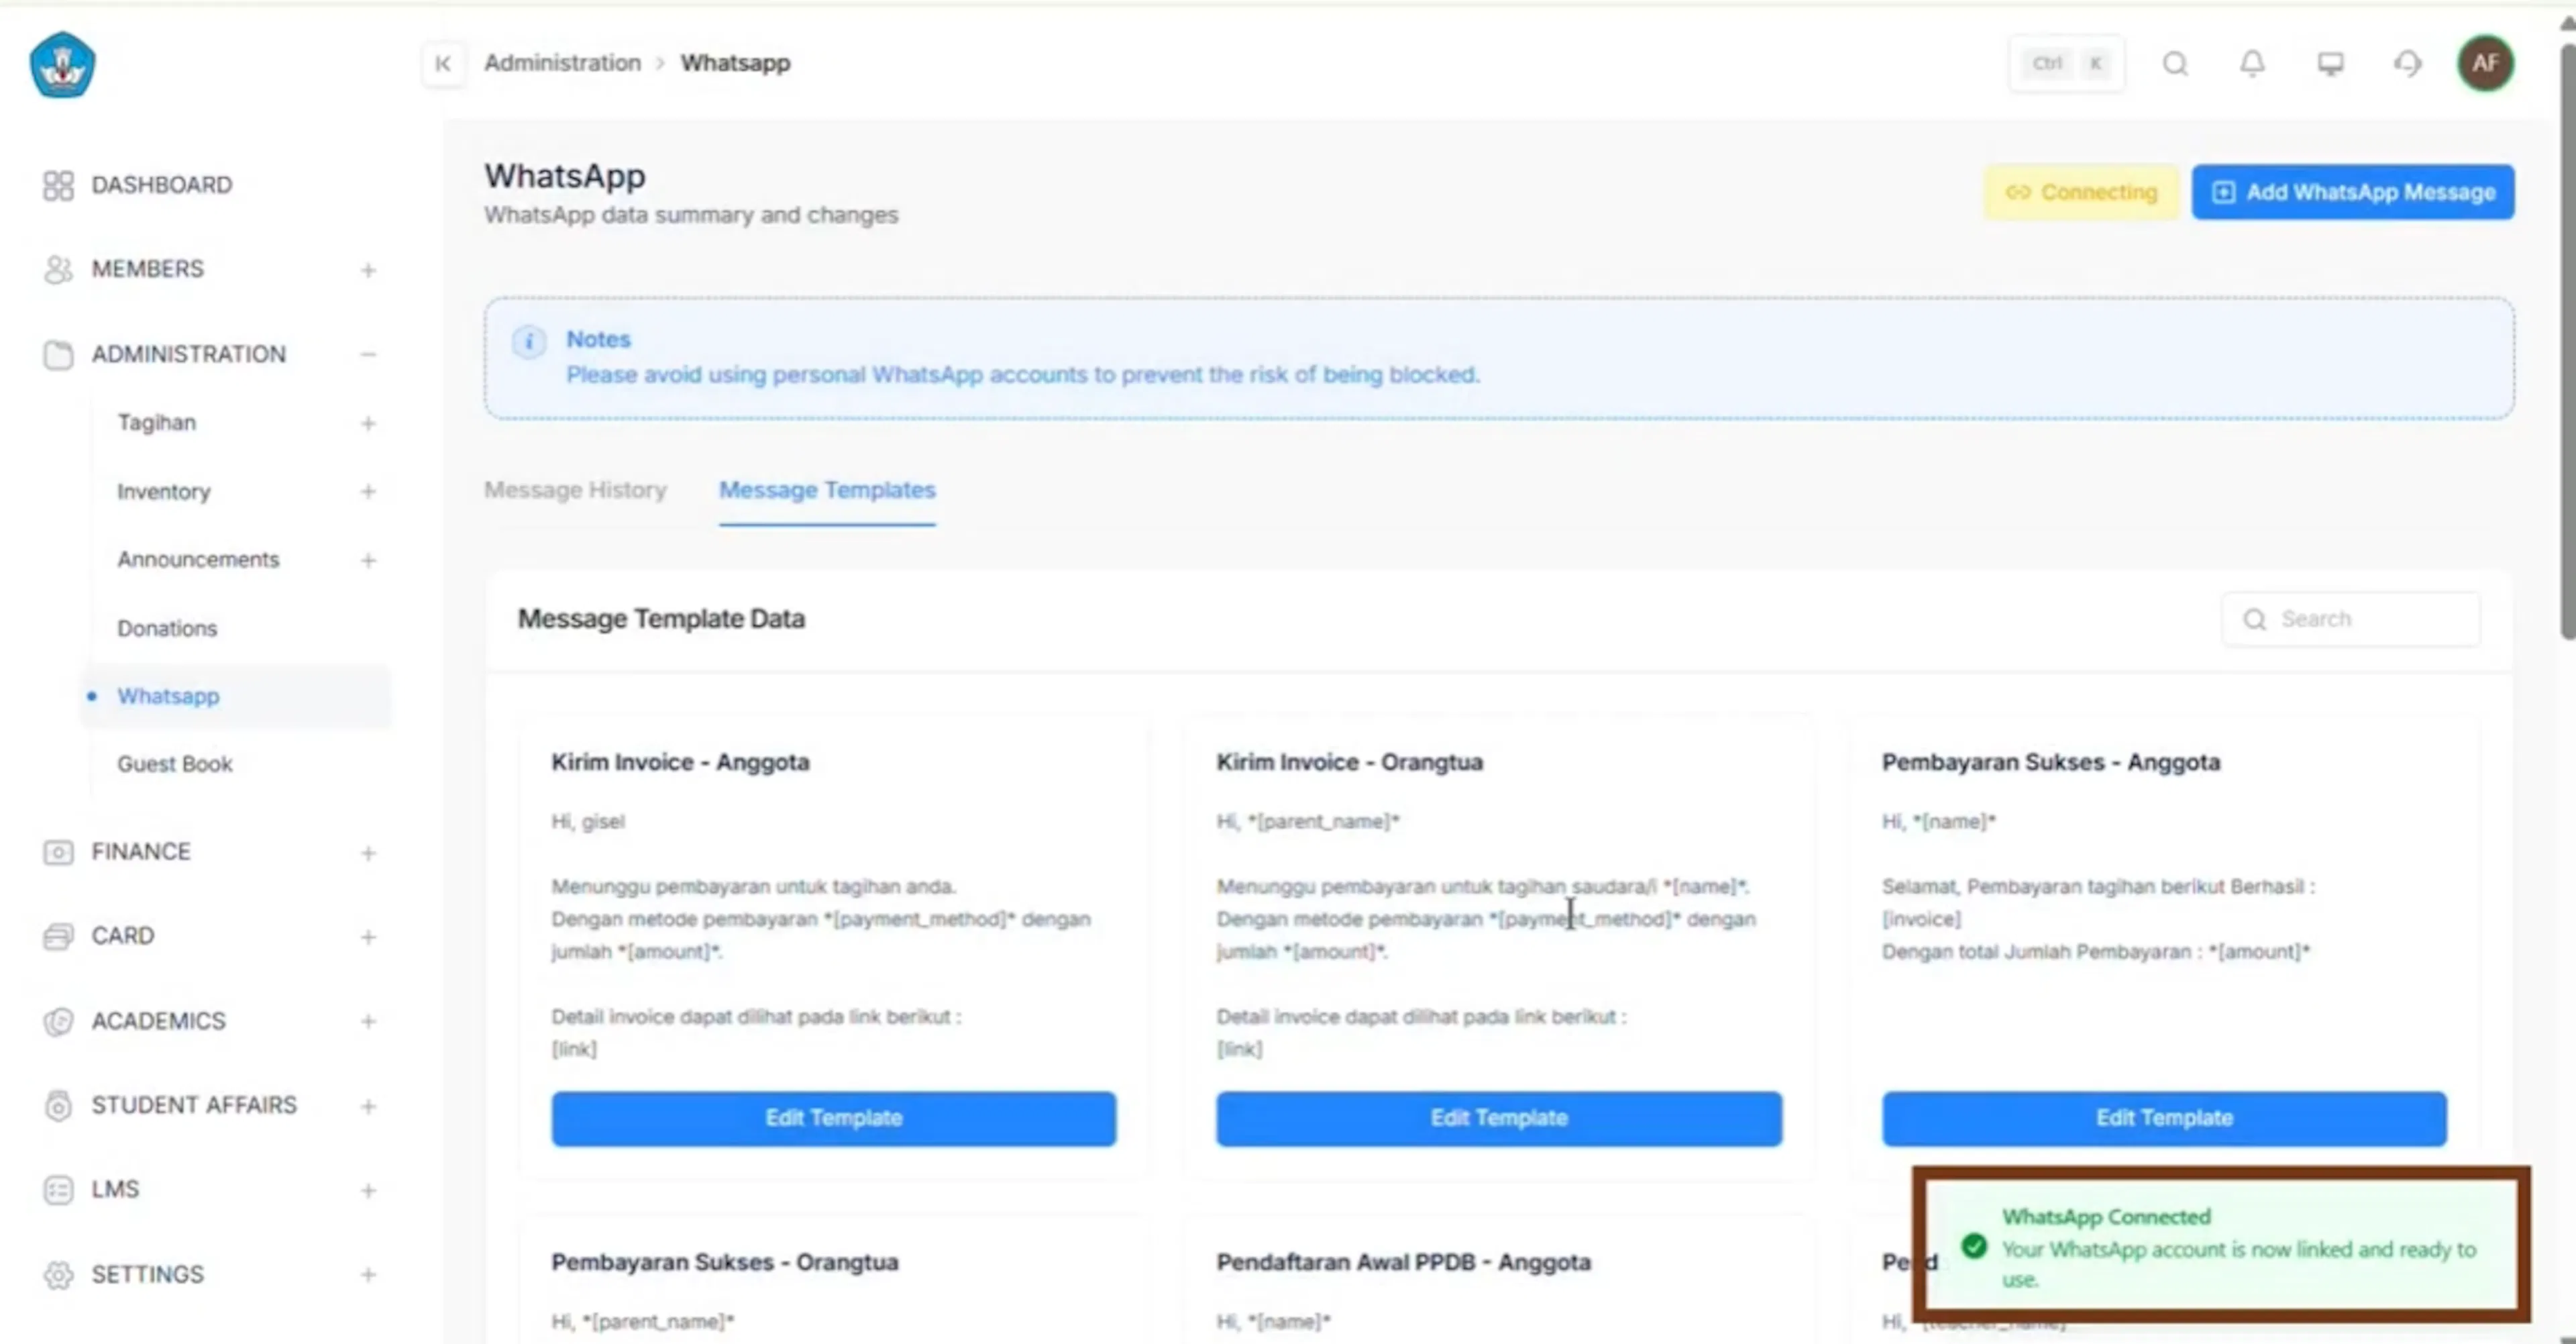The image size is (2576, 1344).
Task: Expand the Student Affairs menu plus
Action: 368,1106
